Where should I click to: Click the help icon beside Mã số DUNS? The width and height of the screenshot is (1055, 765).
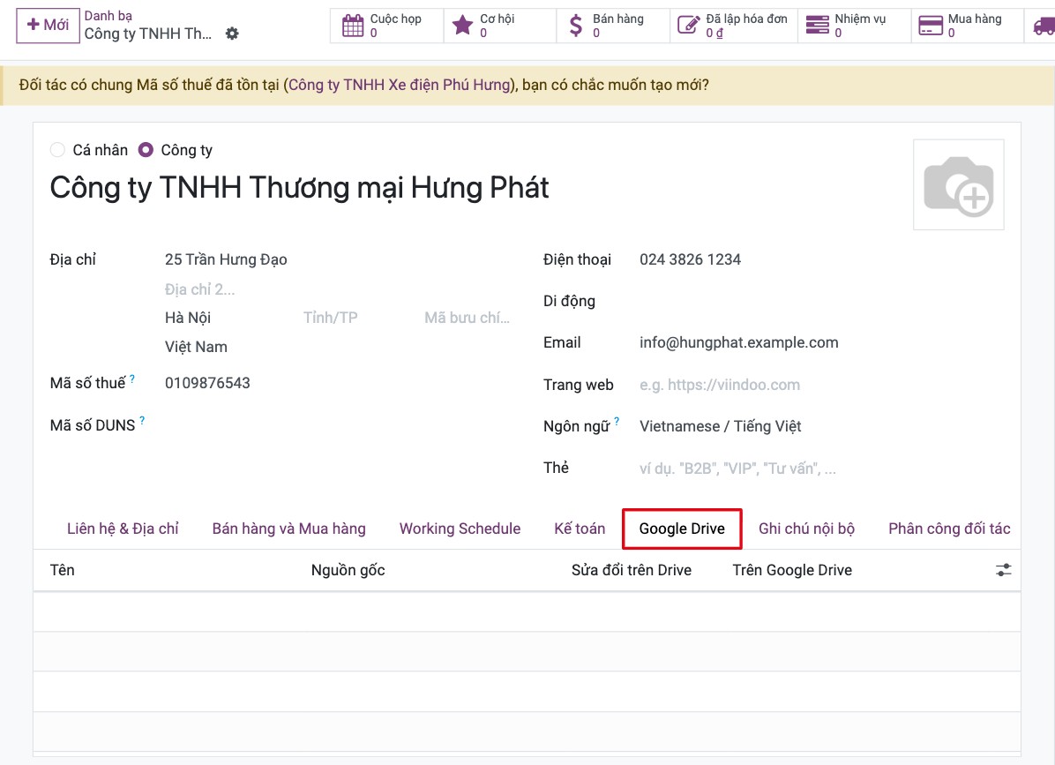(143, 421)
